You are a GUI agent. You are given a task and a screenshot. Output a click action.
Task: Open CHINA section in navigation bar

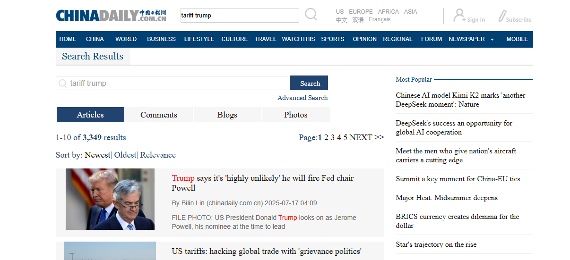tap(95, 39)
